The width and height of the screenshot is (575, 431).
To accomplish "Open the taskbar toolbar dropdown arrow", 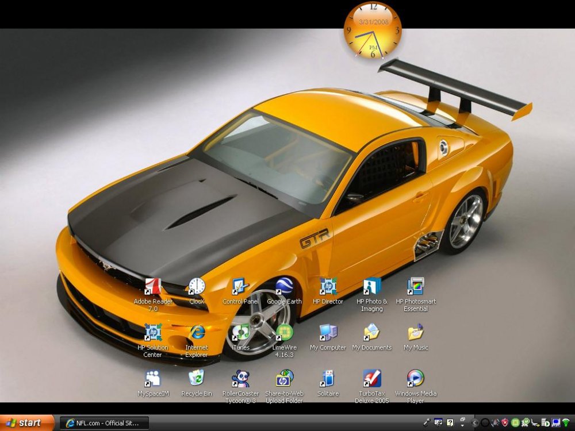I will (462, 426).
